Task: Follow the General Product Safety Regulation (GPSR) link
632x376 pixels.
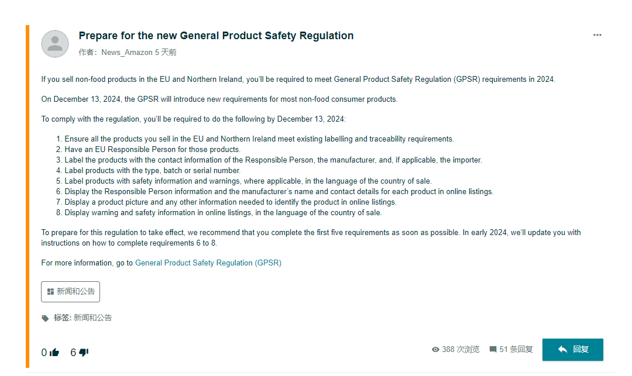Action: [x=208, y=263]
